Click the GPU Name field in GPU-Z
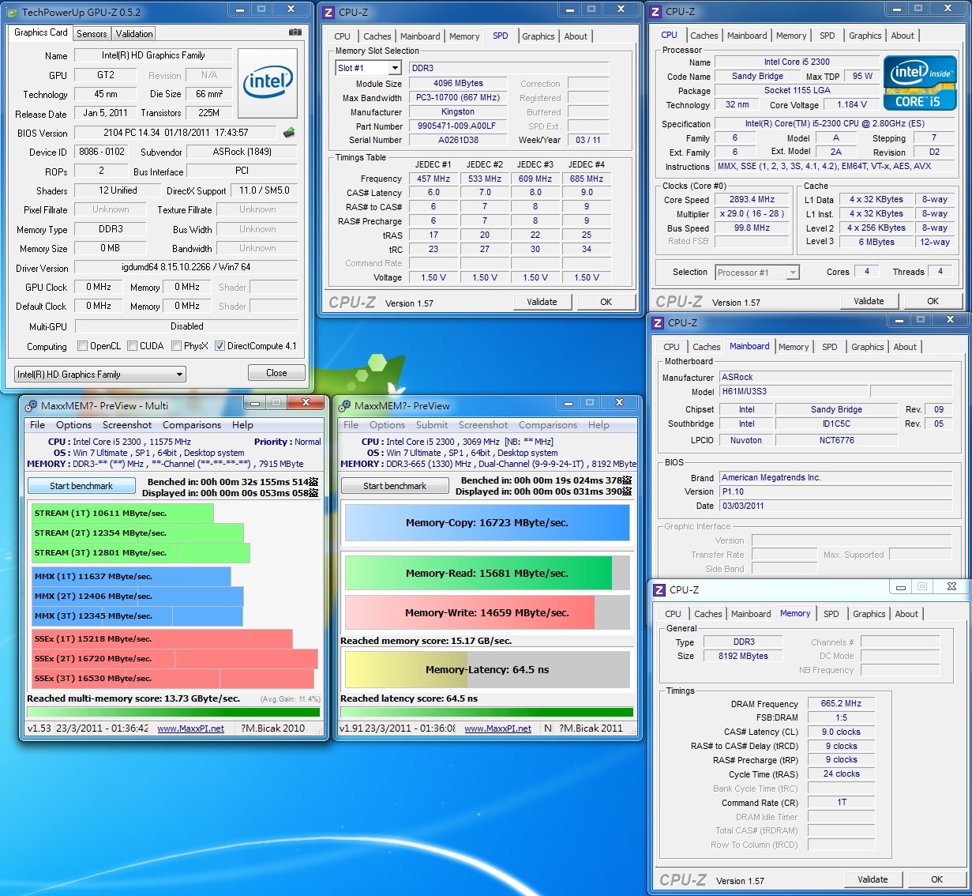This screenshot has height=896, width=972. pyautogui.click(x=153, y=55)
